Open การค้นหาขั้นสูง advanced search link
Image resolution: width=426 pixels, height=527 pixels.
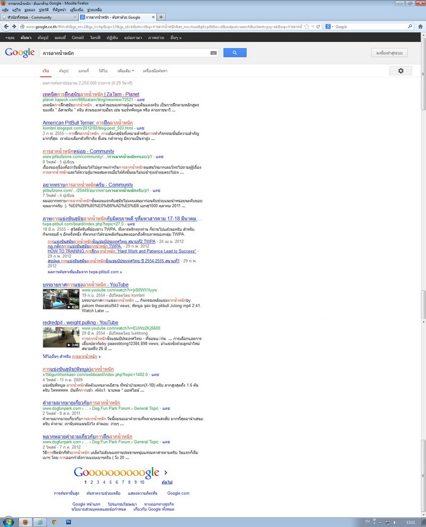click(66, 493)
